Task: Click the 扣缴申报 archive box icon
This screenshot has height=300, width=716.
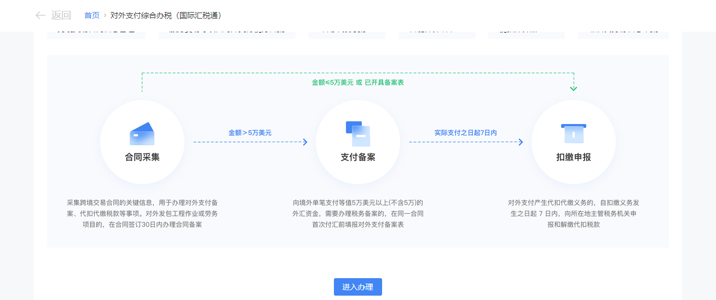Action: coord(573,134)
